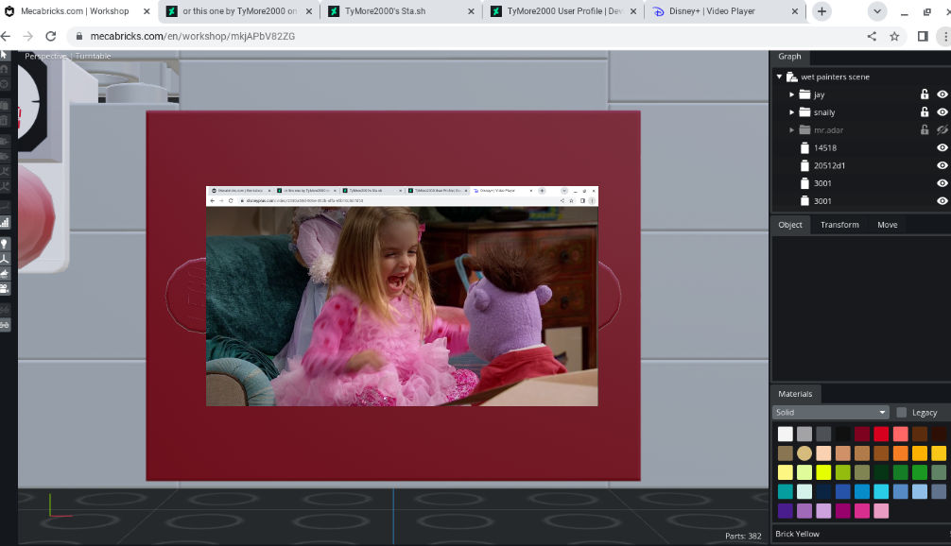
Task: Unlock icon next to jay folder
Action: point(925,94)
